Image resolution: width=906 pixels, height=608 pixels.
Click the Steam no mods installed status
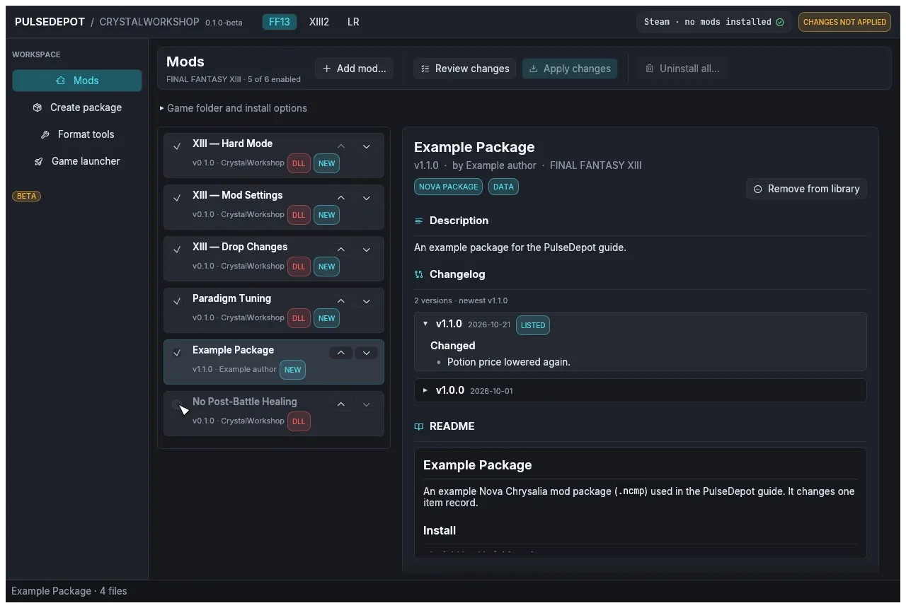point(713,22)
